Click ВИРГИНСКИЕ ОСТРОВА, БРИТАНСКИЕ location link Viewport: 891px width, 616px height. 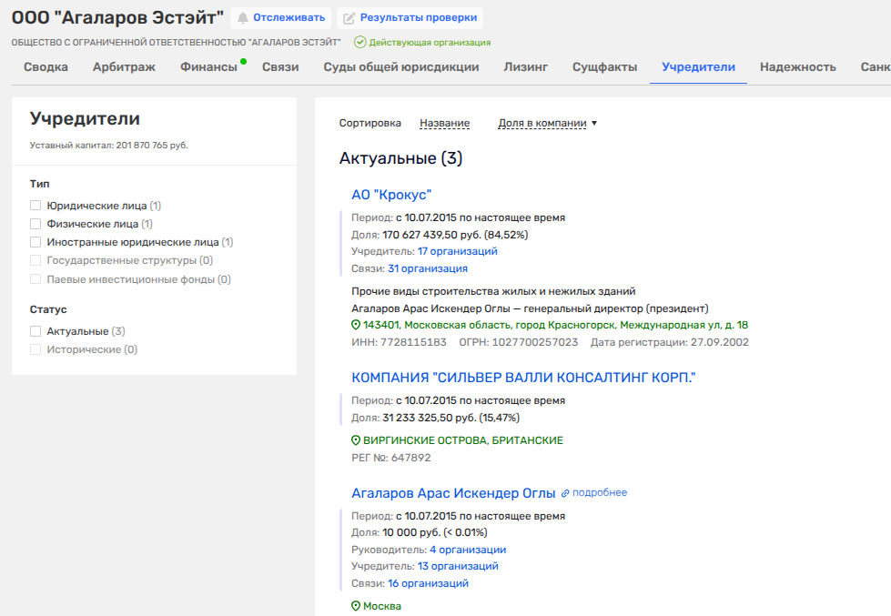[463, 440]
